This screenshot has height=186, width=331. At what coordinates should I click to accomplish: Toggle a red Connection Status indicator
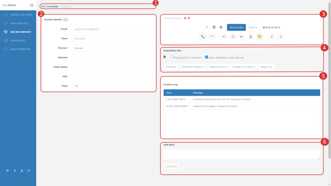click(184, 18)
